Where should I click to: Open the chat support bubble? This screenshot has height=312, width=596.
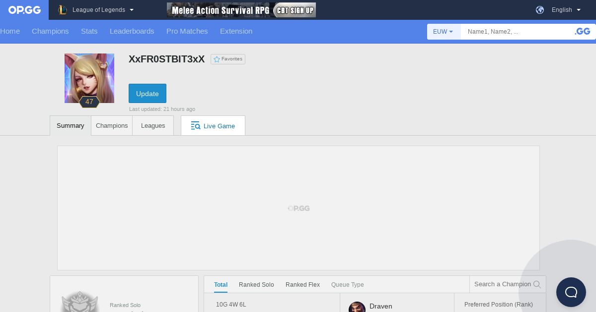pyautogui.click(x=571, y=292)
